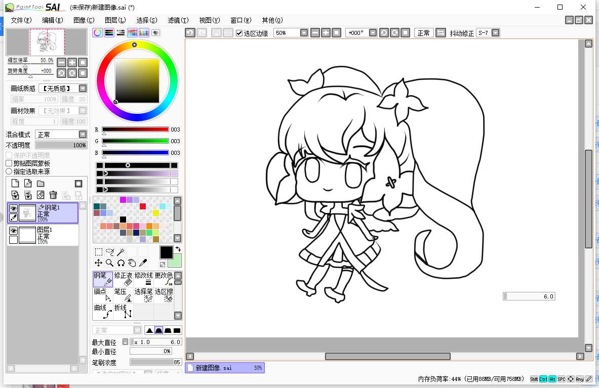This screenshot has width=599, height=388.
Task: Open the 混合模式 blending mode dropdown
Action: [83, 134]
